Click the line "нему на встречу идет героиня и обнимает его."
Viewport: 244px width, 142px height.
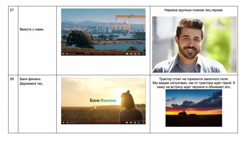[194, 87]
